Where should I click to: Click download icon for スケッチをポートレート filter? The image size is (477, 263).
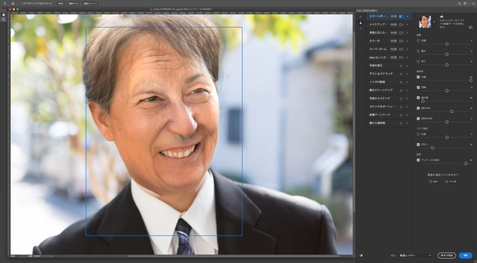tap(401, 107)
